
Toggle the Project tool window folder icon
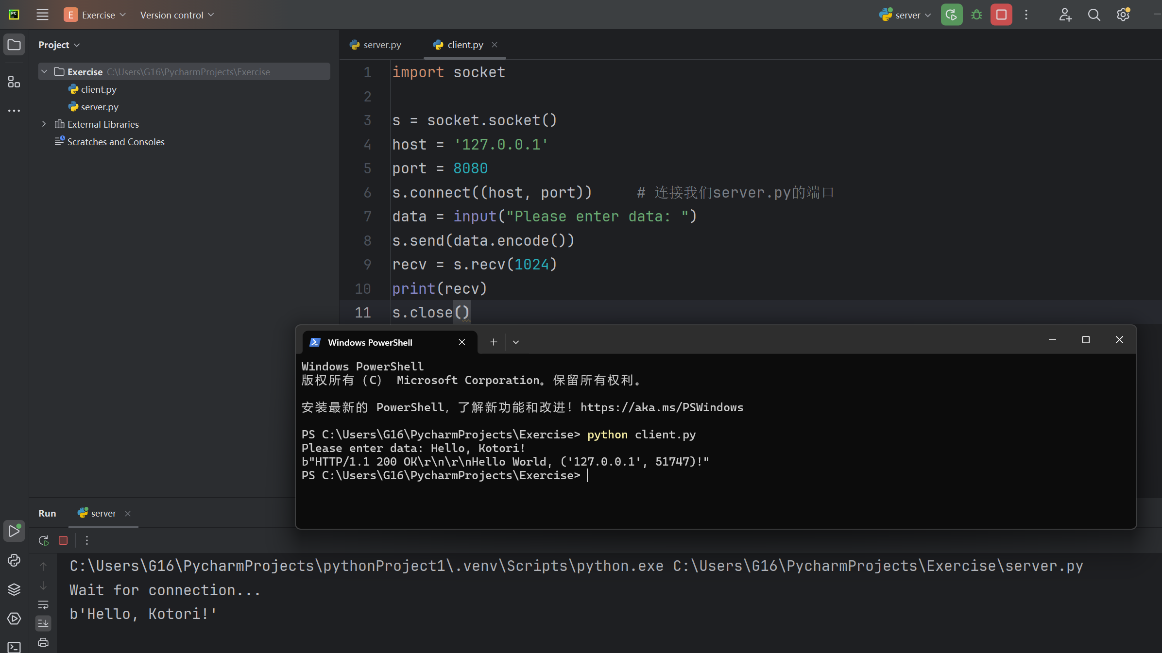tap(14, 45)
